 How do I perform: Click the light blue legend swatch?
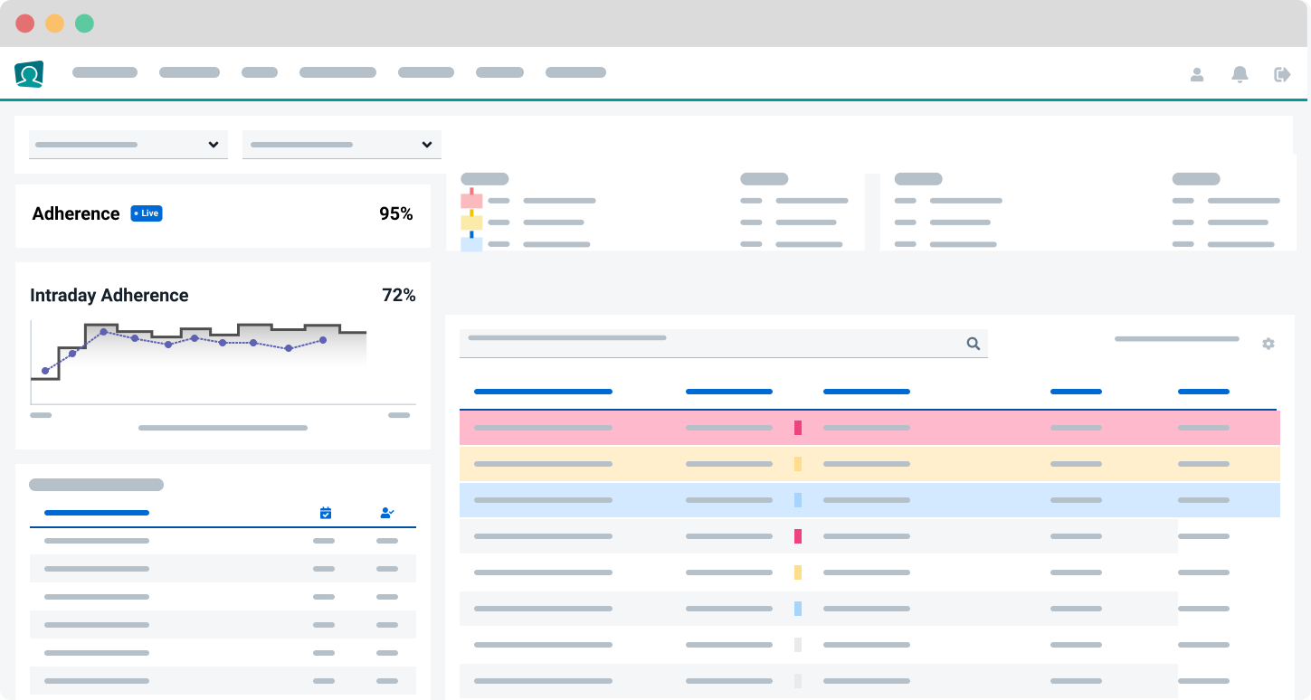(x=471, y=244)
